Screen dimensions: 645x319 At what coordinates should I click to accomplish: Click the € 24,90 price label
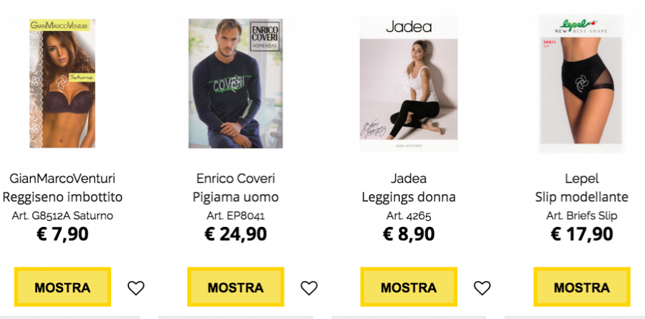click(x=236, y=235)
